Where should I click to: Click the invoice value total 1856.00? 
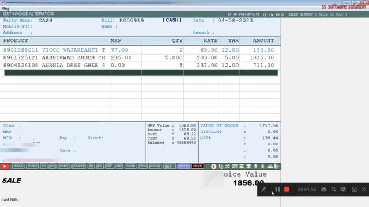(248, 183)
